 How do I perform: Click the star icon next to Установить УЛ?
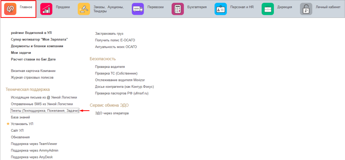(x=8, y=124)
